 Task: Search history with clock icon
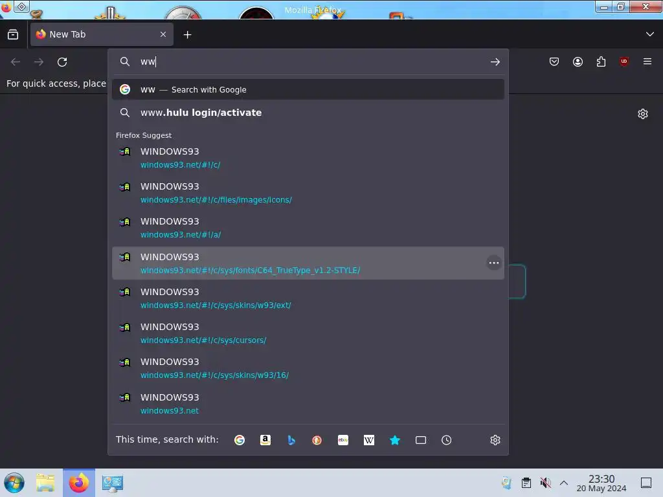pyautogui.click(x=447, y=440)
